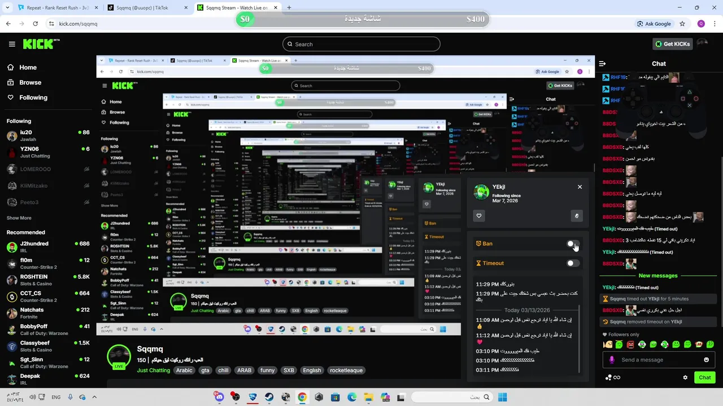The height and width of the screenshot is (406, 723).
Task: Open Deepak recommended channel
Action: 47,379
